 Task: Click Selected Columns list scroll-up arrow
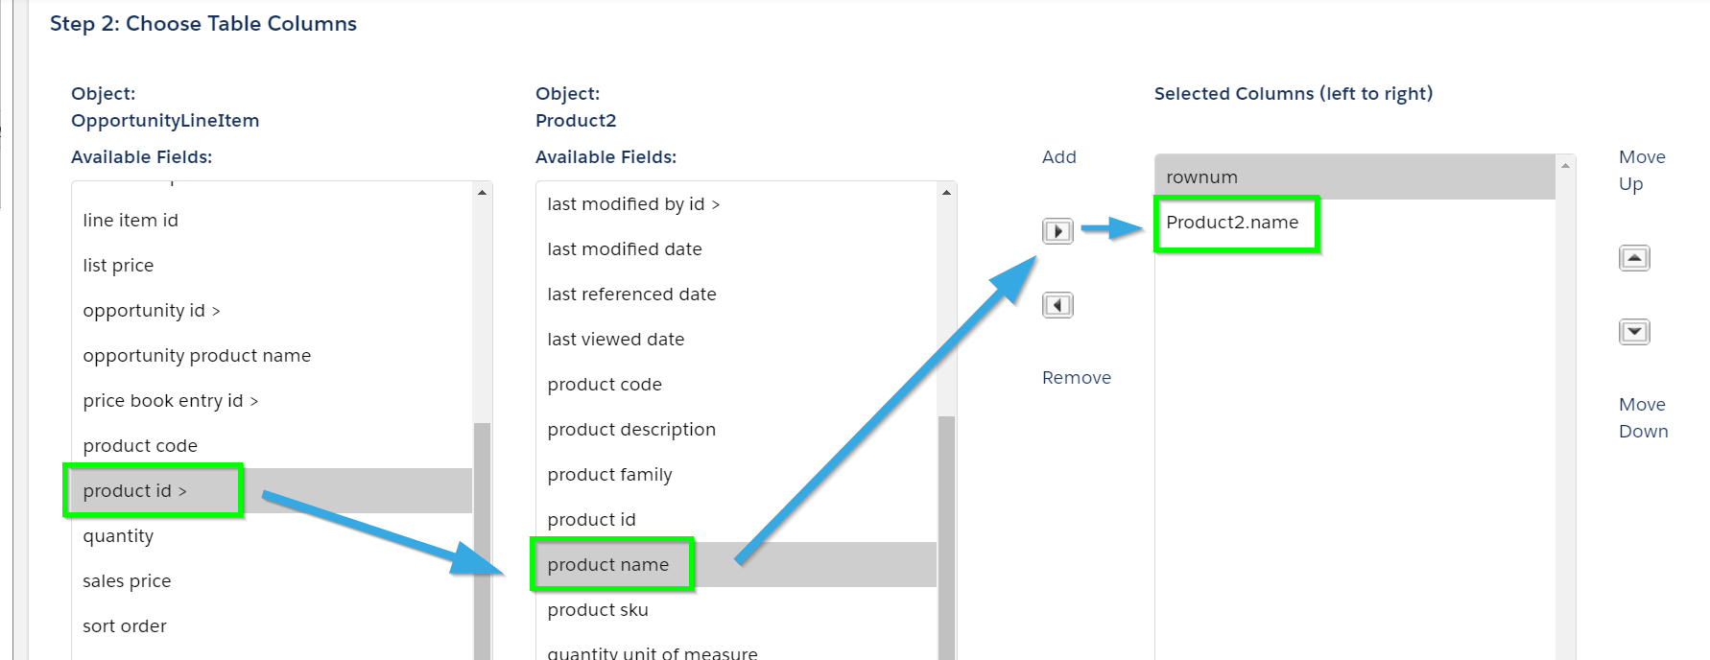1565,166
